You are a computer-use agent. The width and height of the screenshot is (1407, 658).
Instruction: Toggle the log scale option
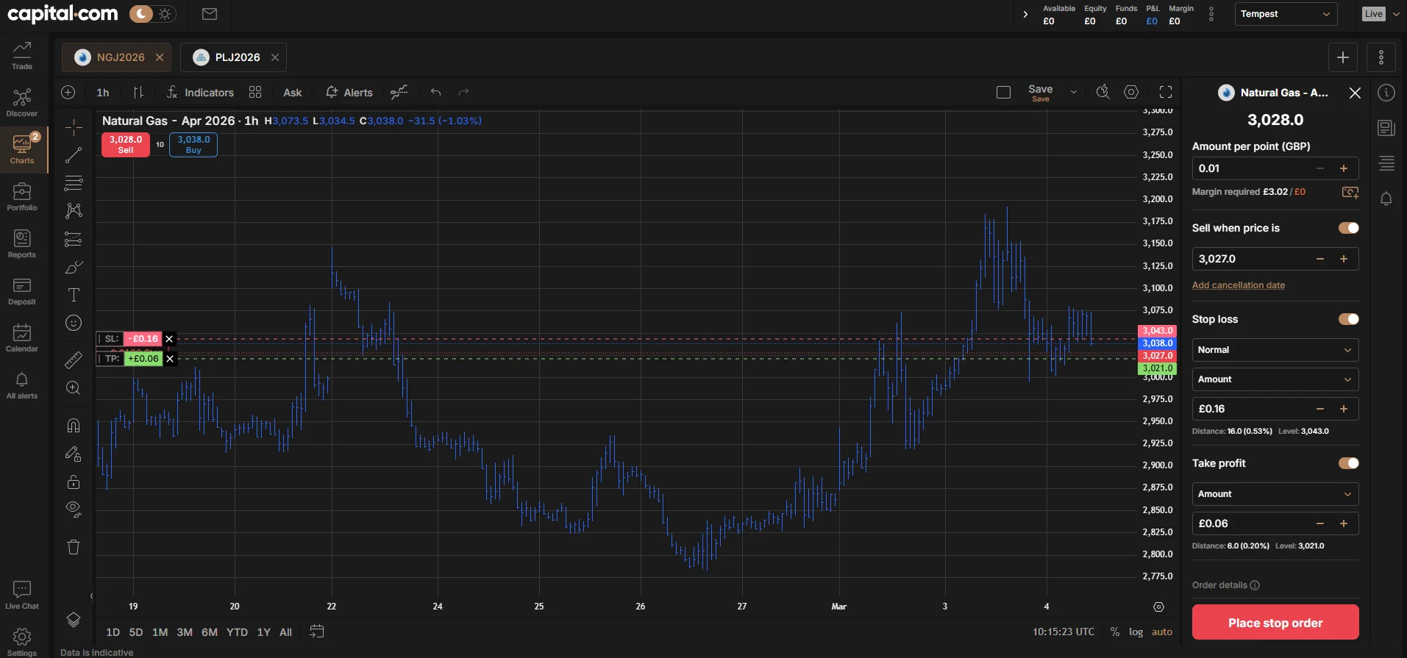point(1136,632)
